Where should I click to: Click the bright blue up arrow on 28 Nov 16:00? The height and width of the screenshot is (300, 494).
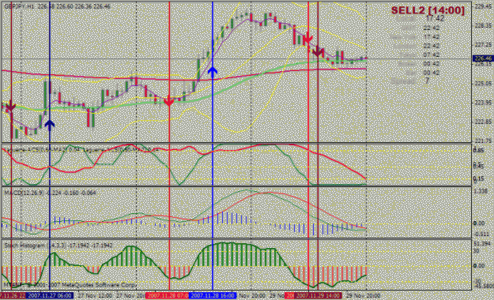(213, 72)
